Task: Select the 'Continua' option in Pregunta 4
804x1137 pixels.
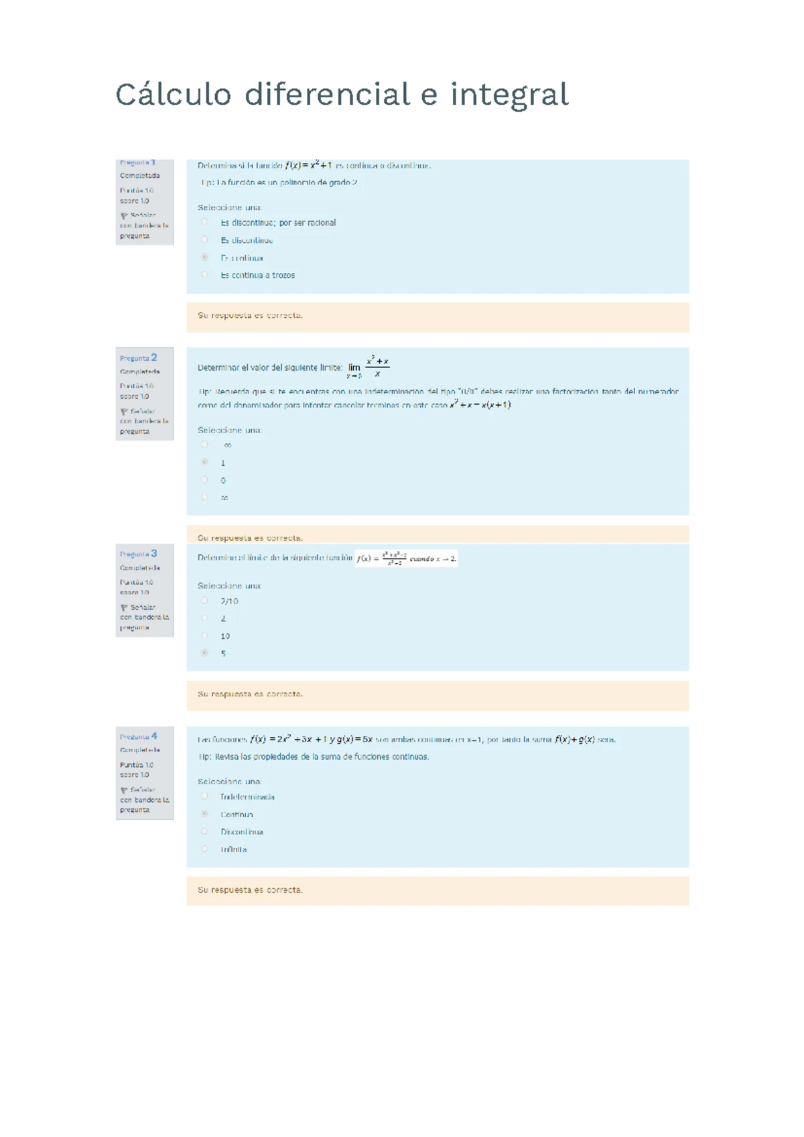Action: point(205,814)
